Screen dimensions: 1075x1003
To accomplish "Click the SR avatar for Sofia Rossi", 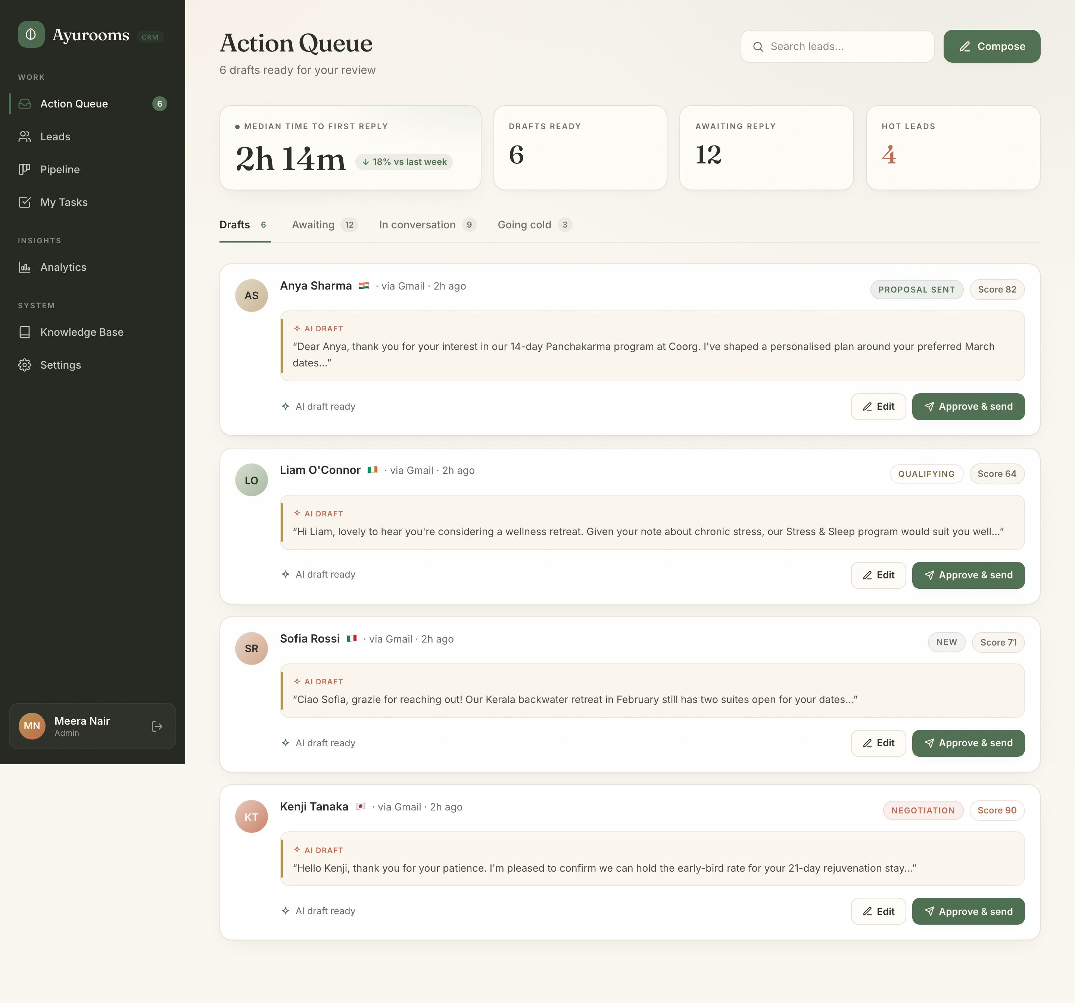I will 252,648.
